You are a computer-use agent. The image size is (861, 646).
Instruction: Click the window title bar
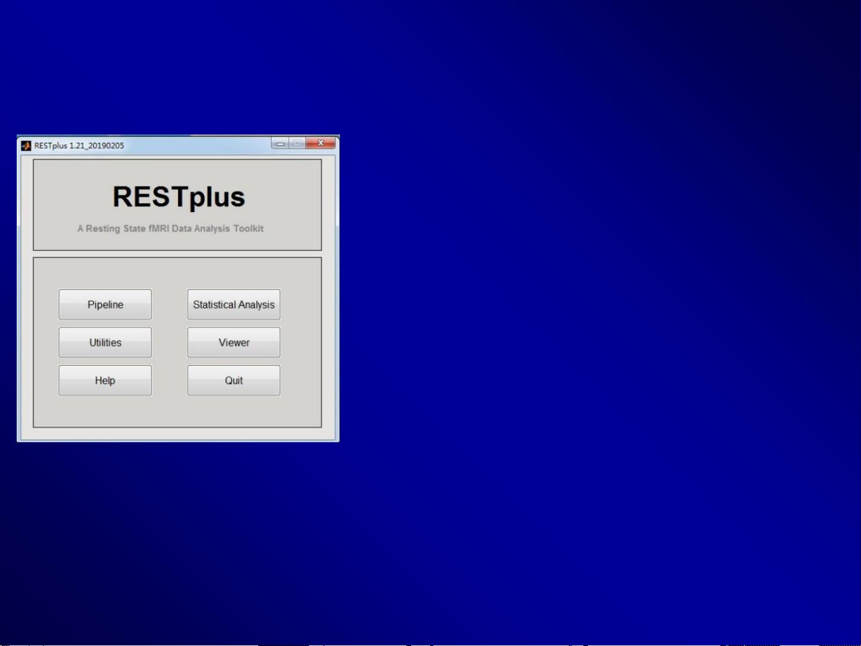179,145
